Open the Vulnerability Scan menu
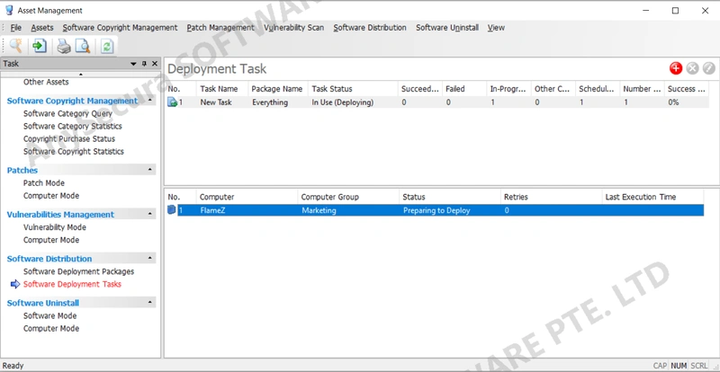This screenshot has height=372, width=720. [x=294, y=28]
